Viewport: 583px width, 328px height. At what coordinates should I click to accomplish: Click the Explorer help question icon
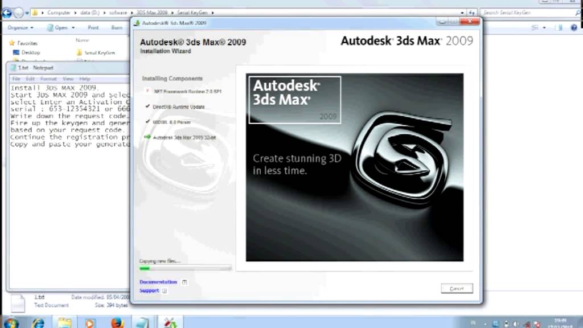(574, 27)
